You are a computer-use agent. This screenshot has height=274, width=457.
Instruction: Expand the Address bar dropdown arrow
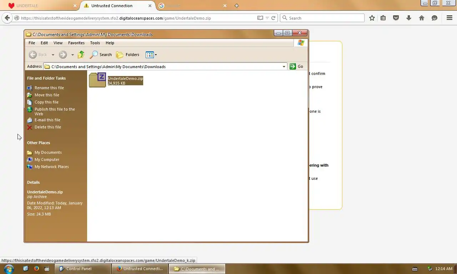(x=284, y=66)
